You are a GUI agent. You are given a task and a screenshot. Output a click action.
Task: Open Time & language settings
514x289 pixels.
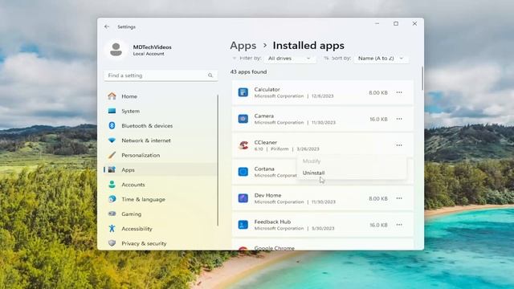tap(143, 199)
